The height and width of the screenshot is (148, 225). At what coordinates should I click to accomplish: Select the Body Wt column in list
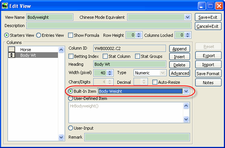tap(33, 55)
